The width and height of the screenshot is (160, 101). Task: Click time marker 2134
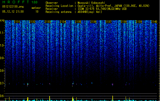63,22
